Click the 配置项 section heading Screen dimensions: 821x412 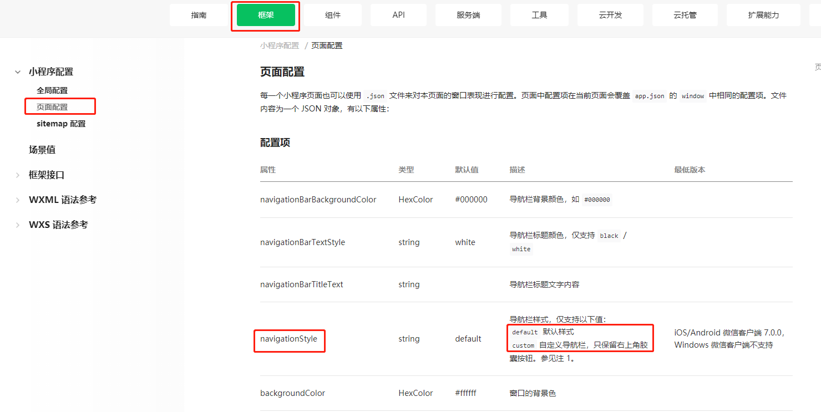(275, 143)
